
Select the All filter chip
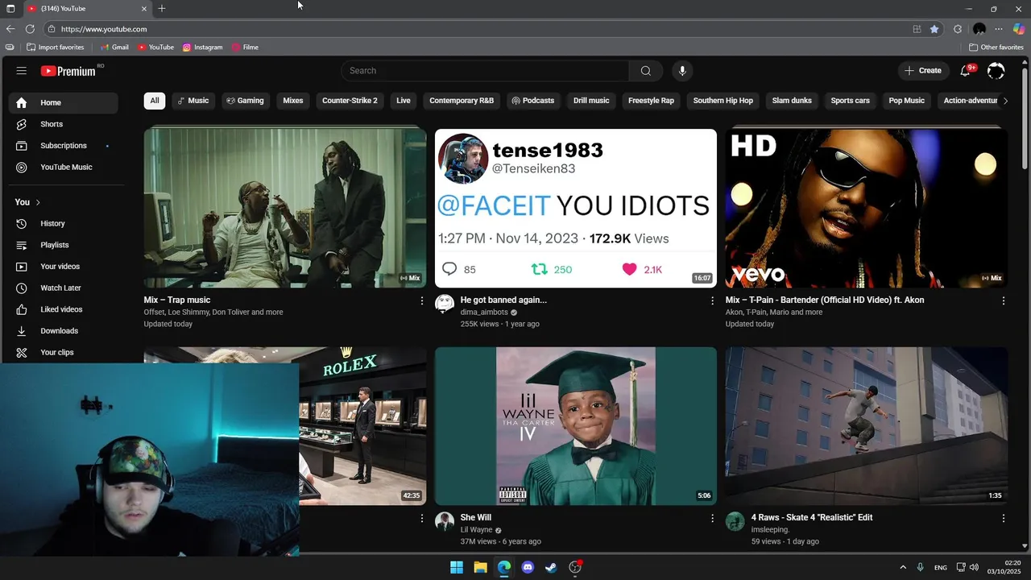point(155,101)
